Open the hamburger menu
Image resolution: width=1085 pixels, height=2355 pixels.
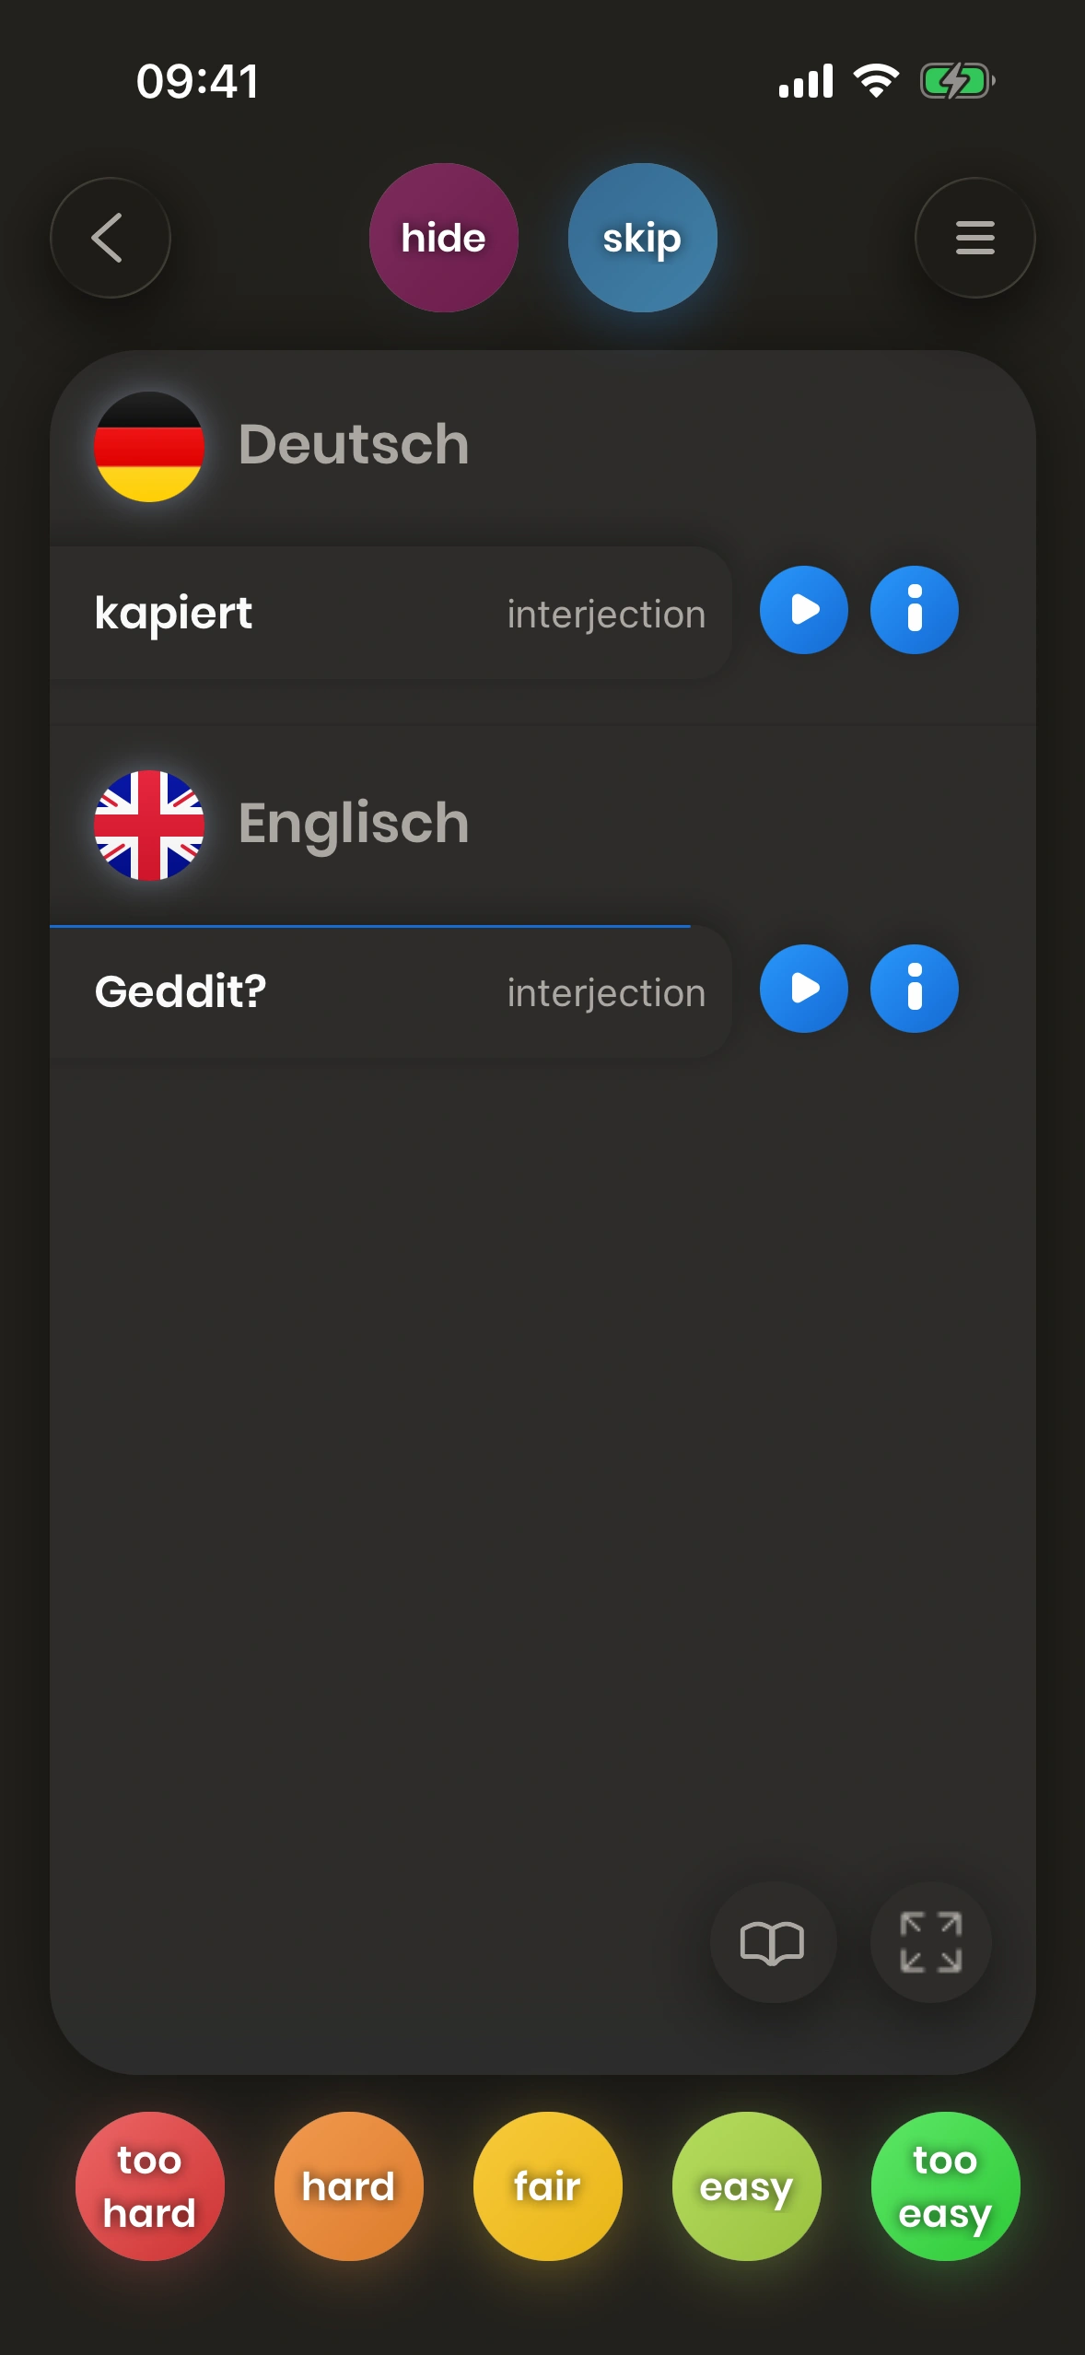[x=974, y=238]
